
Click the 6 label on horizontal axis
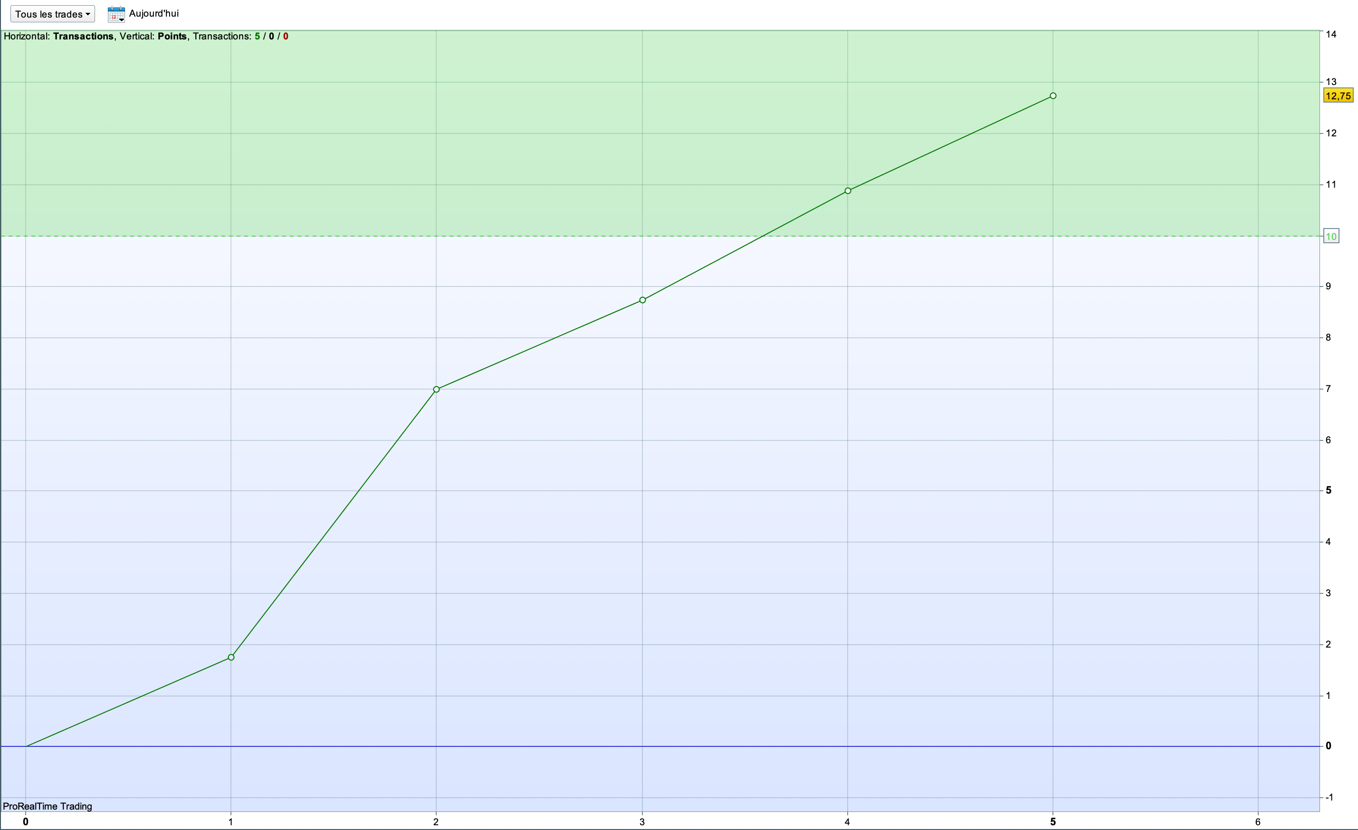1258,822
